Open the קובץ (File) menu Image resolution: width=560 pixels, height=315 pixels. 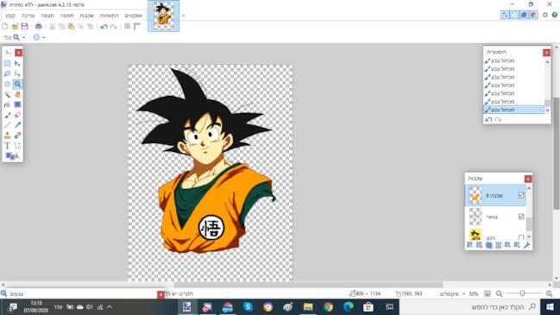10,16
